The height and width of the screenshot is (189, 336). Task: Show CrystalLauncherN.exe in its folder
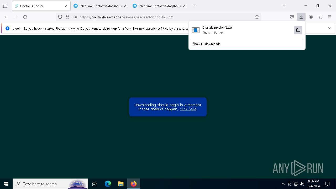[298, 30]
